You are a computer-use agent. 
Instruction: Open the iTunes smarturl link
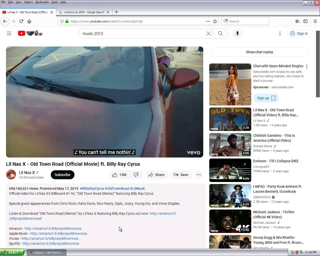(51, 238)
